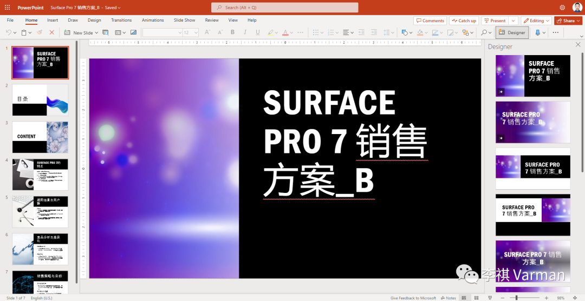
Task: Decrease font size with the smaller A
Action: [x=219, y=33]
